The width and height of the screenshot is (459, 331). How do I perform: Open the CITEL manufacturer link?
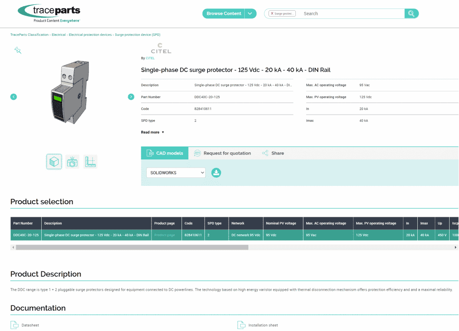(150, 58)
